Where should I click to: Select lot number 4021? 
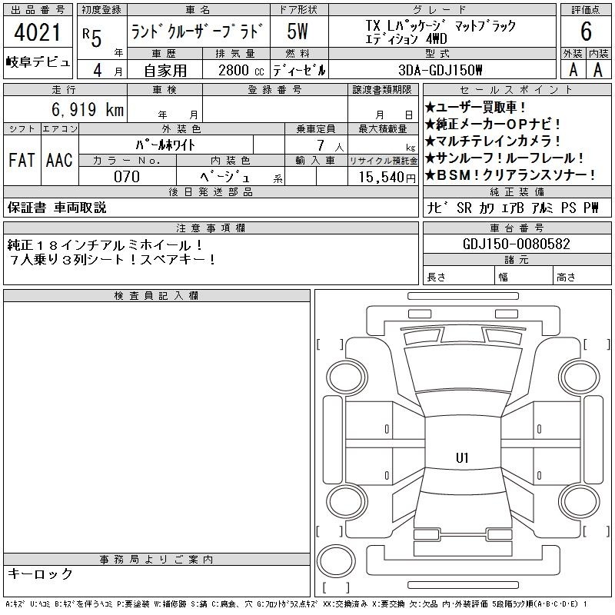coord(38,33)
